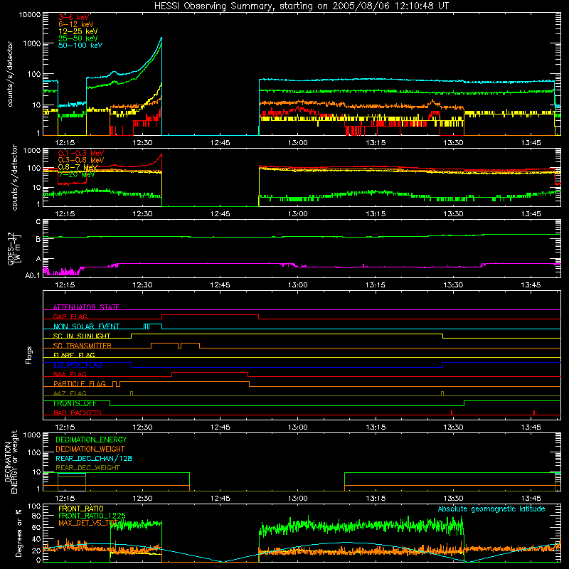Click the 13:00 tick label under top plot
This screenshot has width=569, height=569.
(297, 143)
